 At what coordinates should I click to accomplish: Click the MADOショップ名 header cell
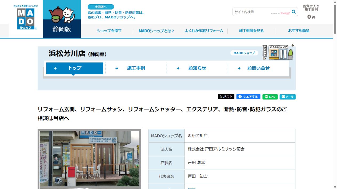coord(167,136)
